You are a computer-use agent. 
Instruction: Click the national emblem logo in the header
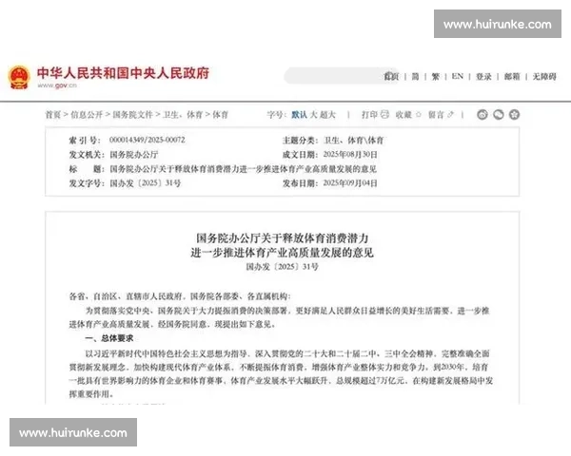click(x=19, y=77)
